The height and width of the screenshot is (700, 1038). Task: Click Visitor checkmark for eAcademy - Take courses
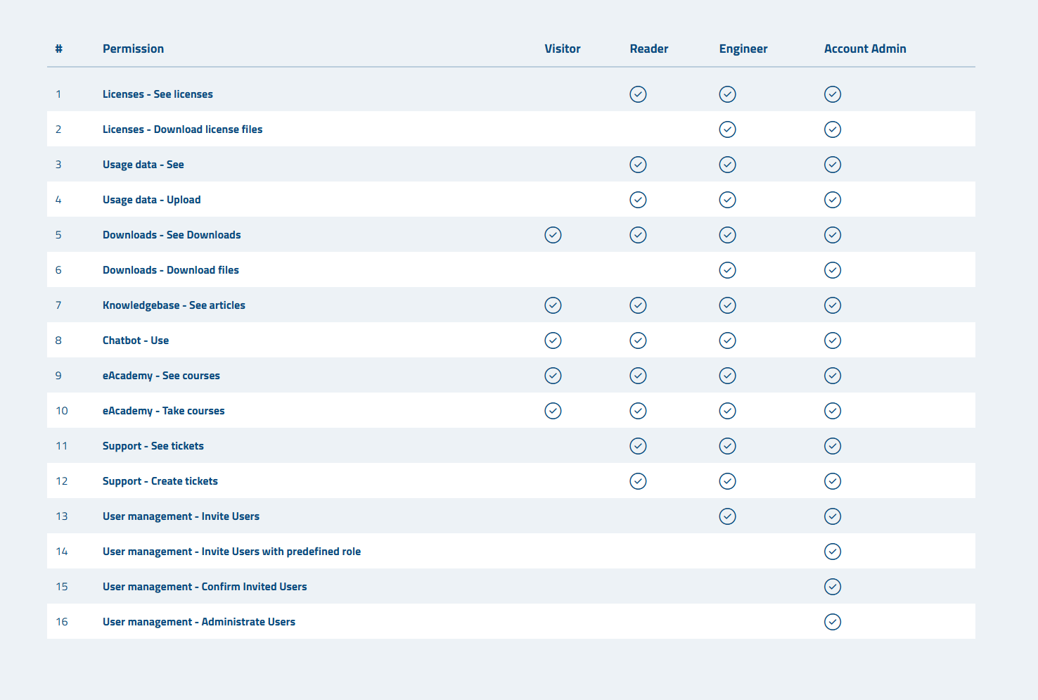pyautogui.click(x=553, y=411)
